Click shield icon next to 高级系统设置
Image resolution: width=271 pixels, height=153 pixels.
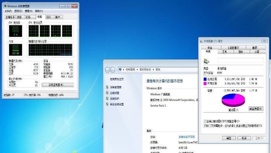click(x=107, y=104)
